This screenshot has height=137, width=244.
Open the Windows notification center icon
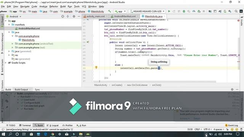click(x=238, y=134)
